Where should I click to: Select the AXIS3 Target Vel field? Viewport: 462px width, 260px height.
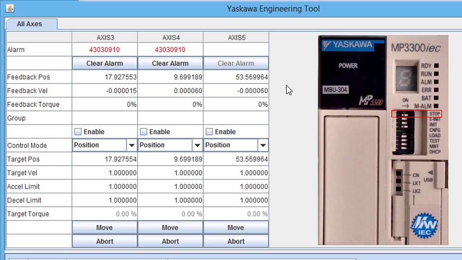tap(105, 173)
